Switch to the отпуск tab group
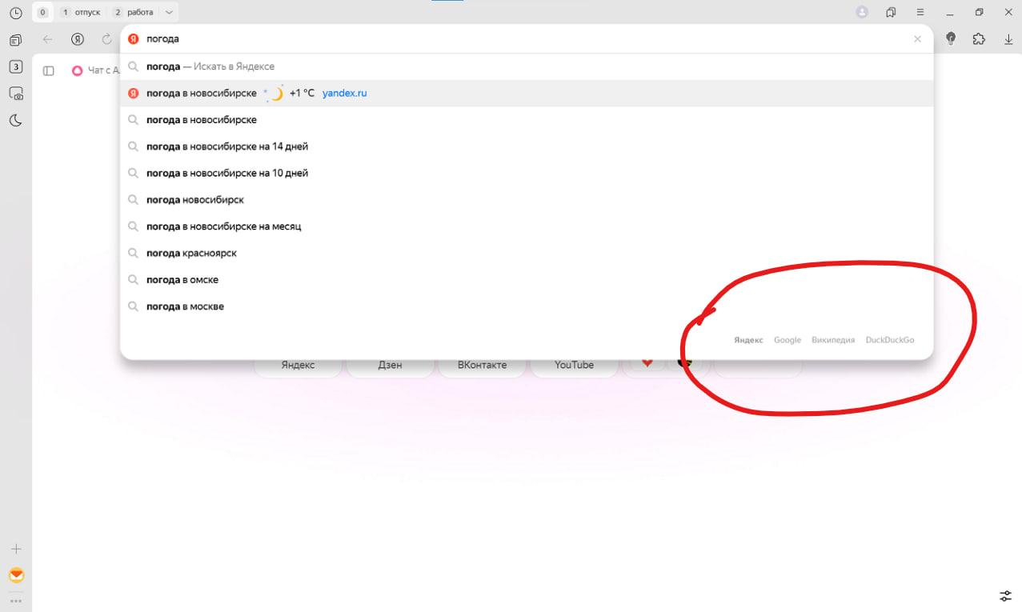 [x=81, y=13]
